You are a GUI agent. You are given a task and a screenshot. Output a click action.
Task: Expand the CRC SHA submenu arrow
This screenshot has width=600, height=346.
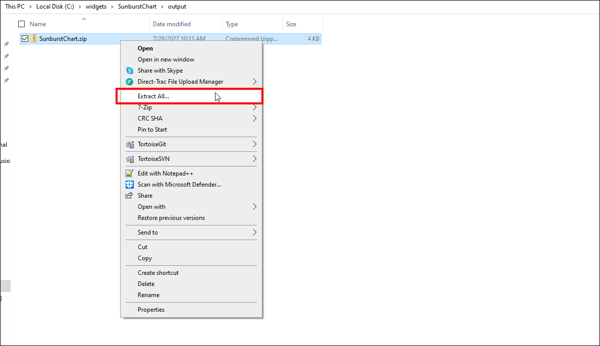pyautogui.click(x=254, y=119)
